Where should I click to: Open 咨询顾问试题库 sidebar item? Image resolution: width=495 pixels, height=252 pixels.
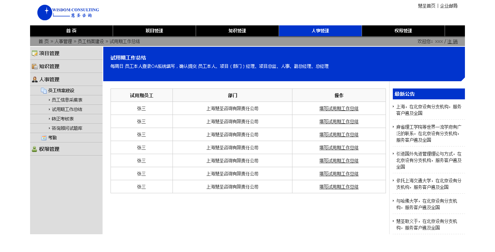pyautogui.click(x=67, y=128)
